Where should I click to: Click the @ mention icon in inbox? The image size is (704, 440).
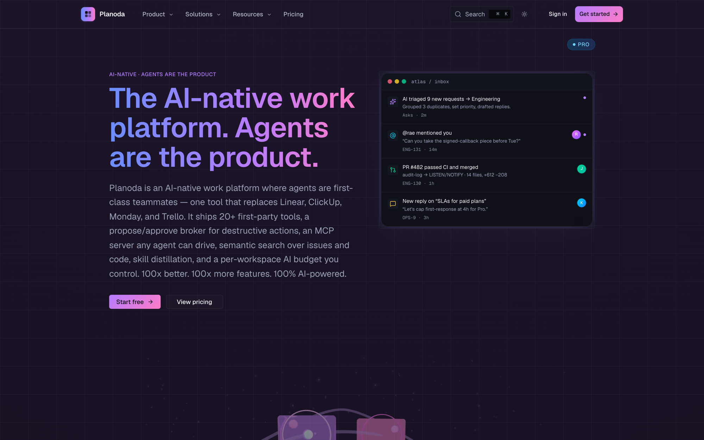[393, 136]
